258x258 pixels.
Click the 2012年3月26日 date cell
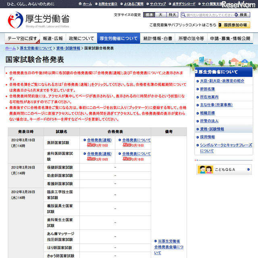(x=26, y=176)
